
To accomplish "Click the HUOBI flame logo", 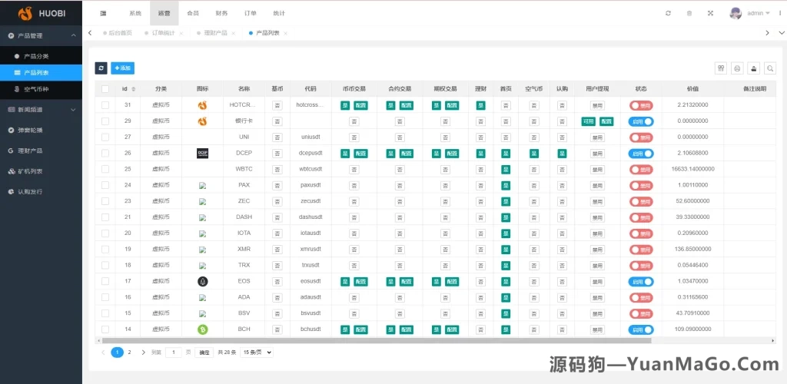I will pos(25,14).
